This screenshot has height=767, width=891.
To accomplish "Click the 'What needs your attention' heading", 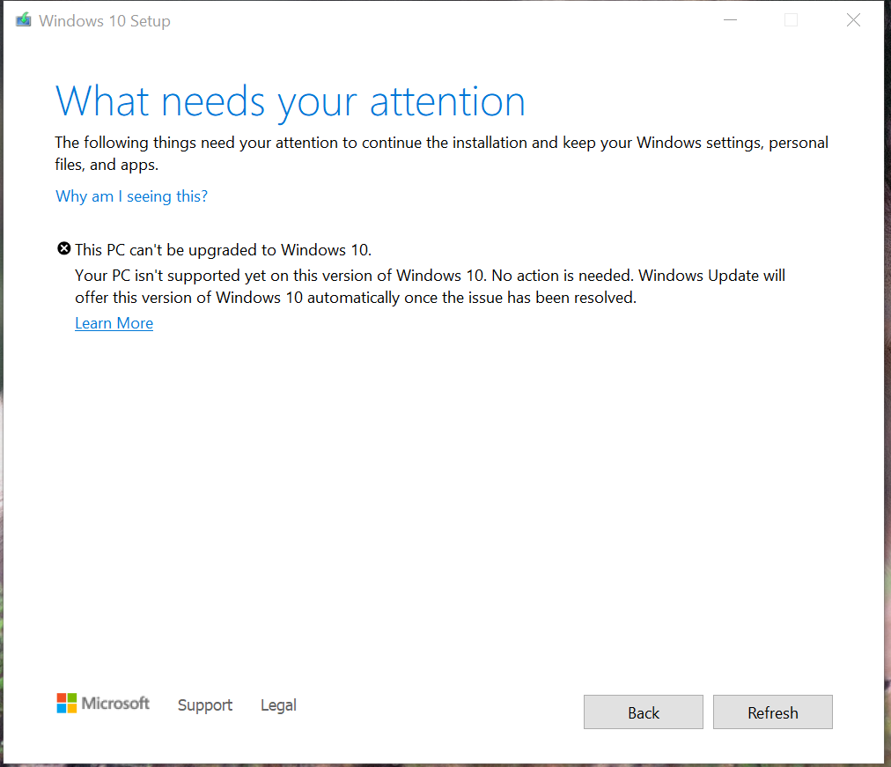I will click(x=291, y=103).
